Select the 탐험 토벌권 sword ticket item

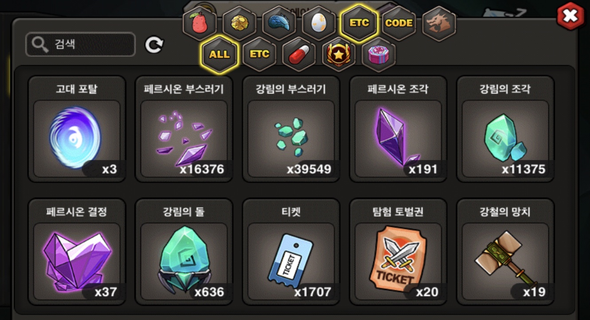tap(398, 252)
